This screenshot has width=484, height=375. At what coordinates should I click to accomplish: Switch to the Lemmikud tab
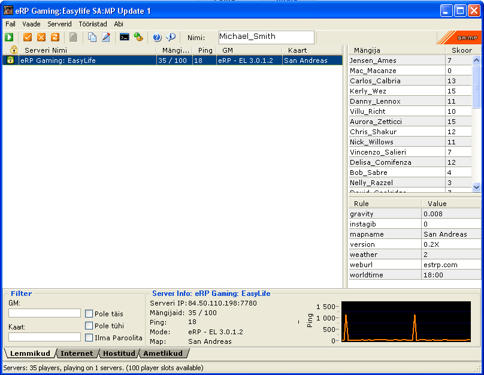(x=30, y=353)
